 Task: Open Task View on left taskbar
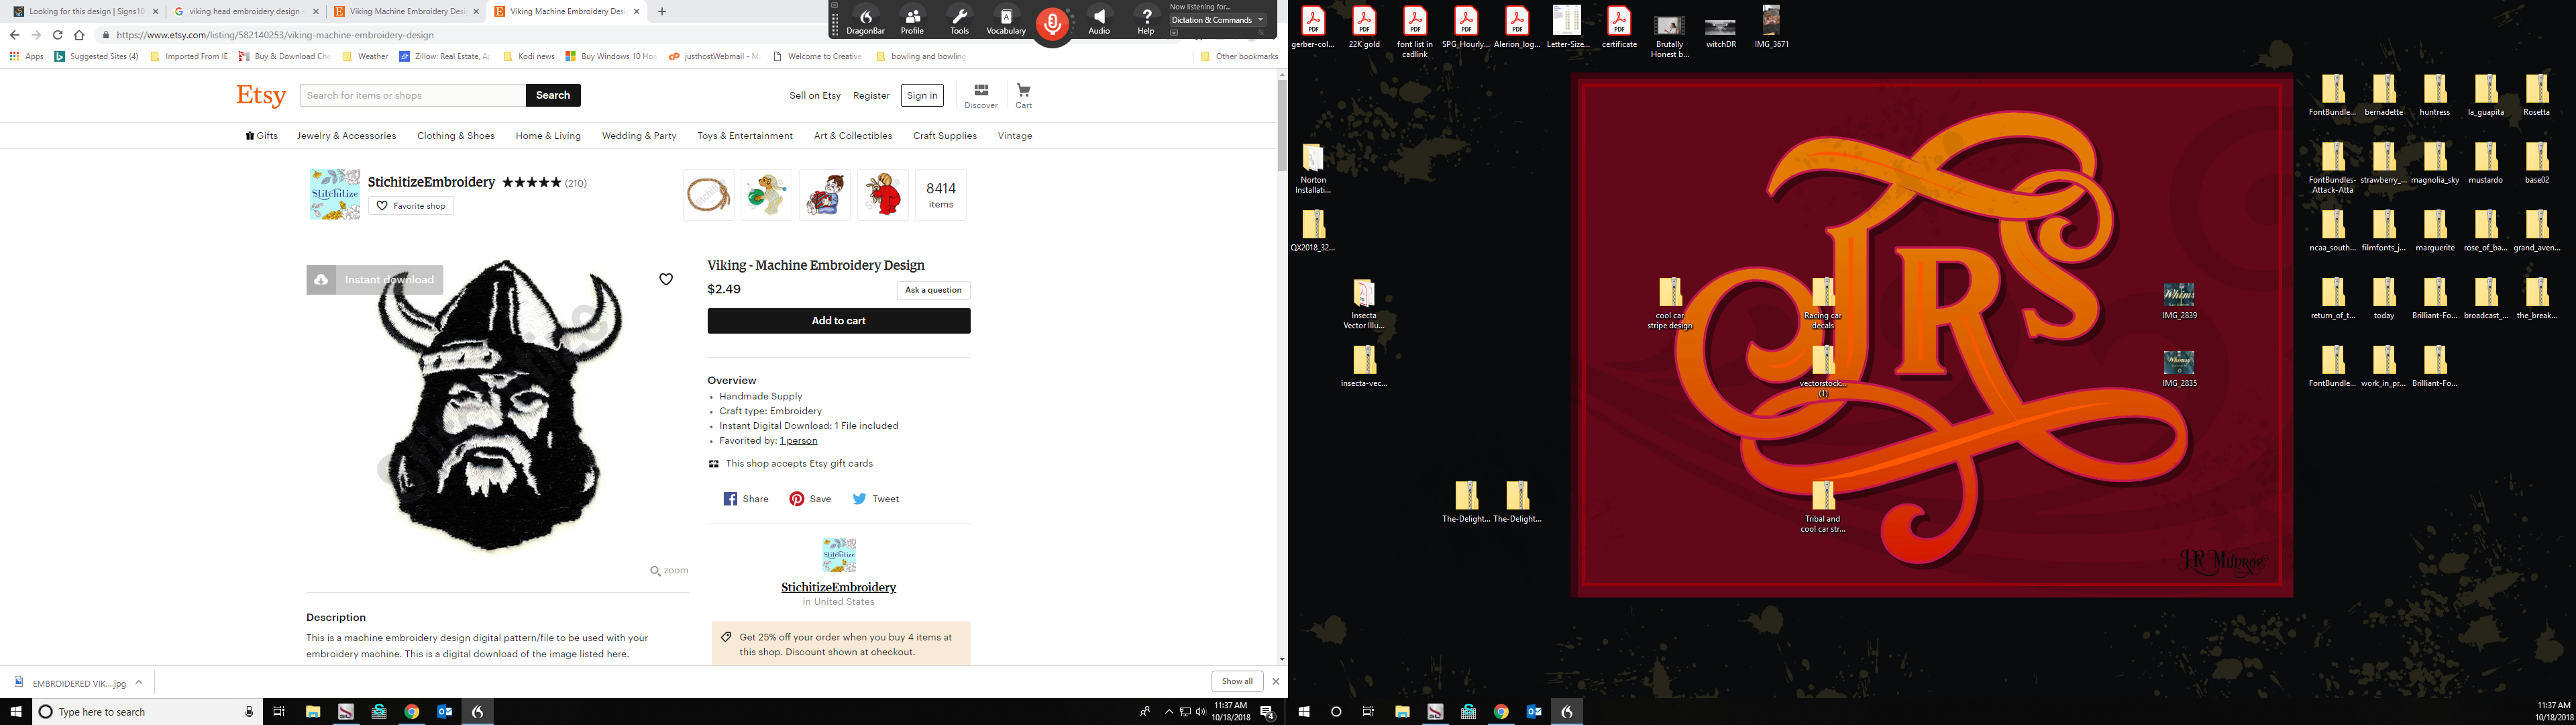coord(279,712)
